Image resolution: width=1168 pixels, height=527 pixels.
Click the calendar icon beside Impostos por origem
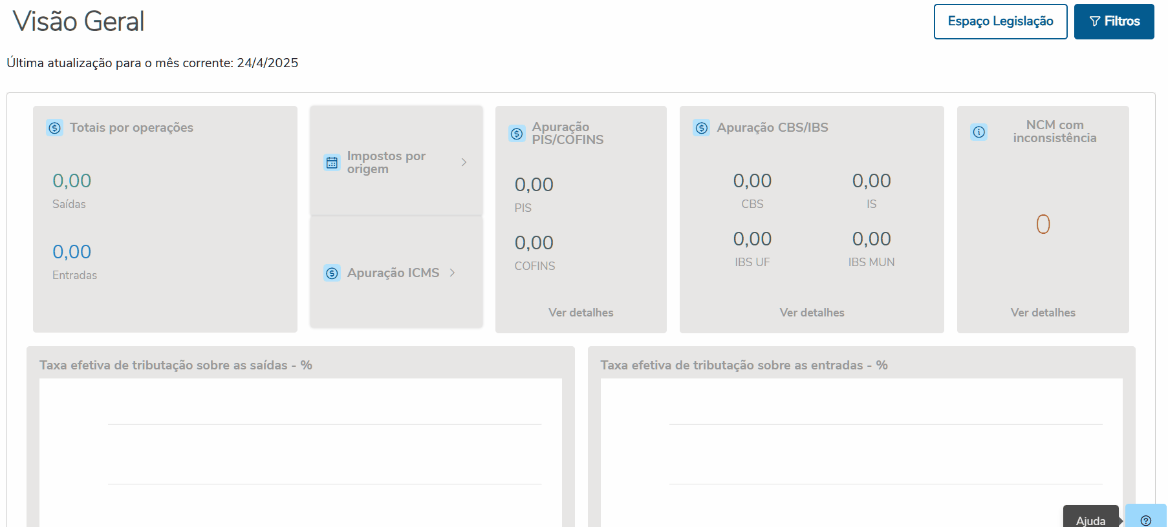(332, 163)
